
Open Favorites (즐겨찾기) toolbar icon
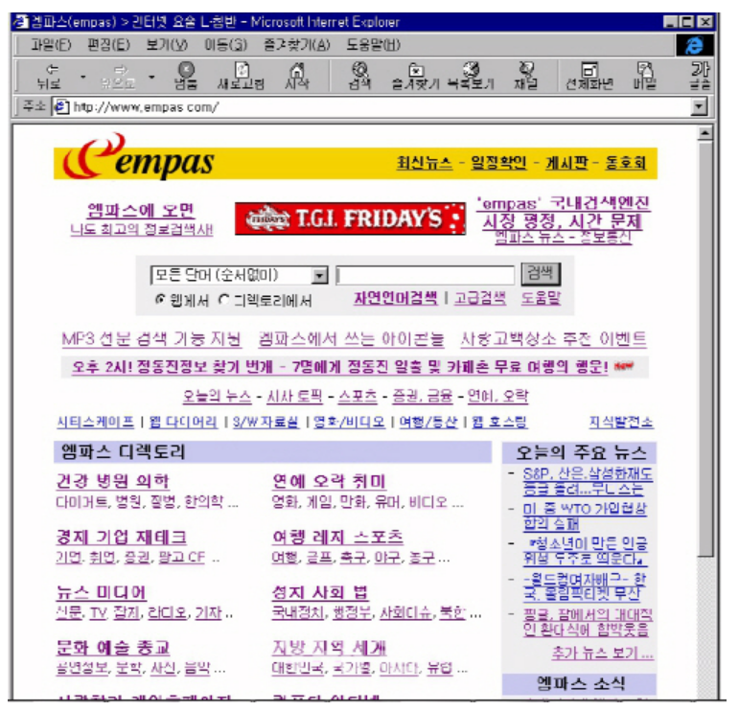415,75
